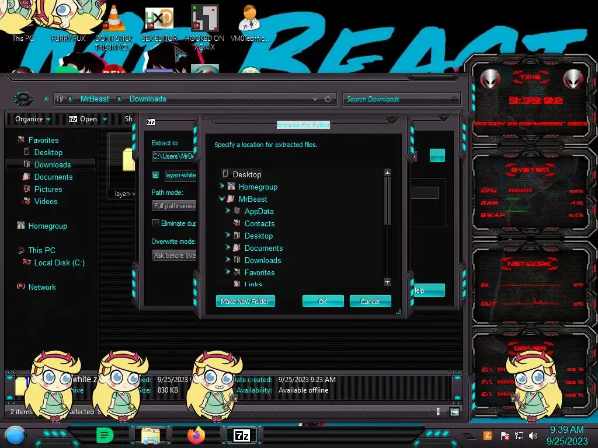
Task: Click scroll-down arrow of folder tree
Action: coord(388,282)
